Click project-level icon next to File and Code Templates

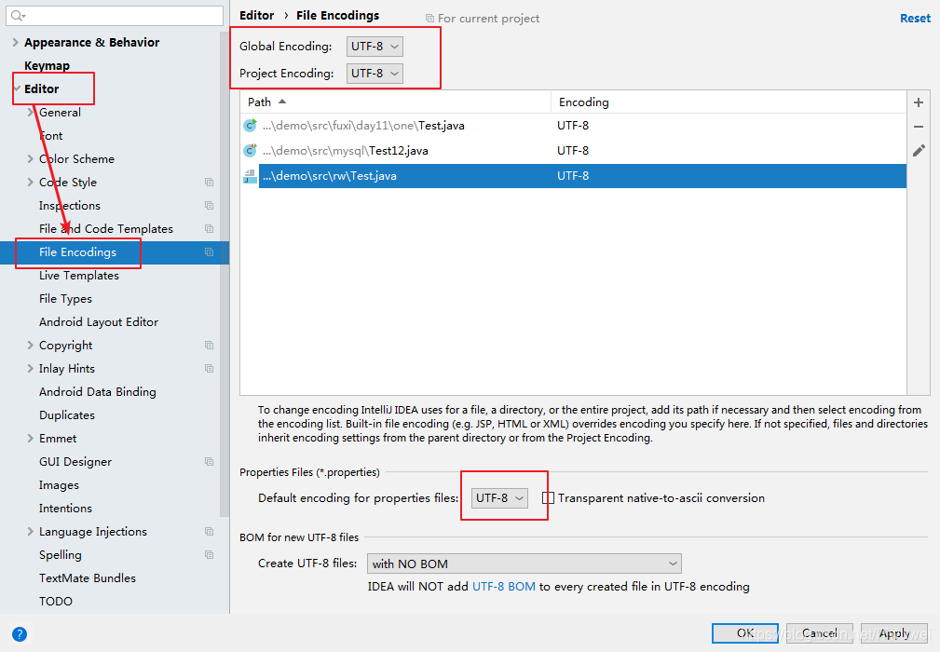click(x=209, y=229)
